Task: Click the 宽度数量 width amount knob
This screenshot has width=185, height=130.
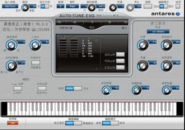Action: tap(167, 91)
